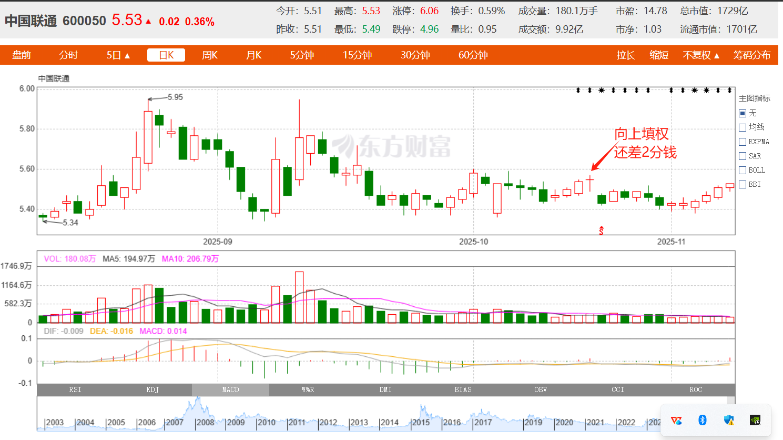Click the DEA -0.016 readout

pyautogui.click(x=111, y=331)
